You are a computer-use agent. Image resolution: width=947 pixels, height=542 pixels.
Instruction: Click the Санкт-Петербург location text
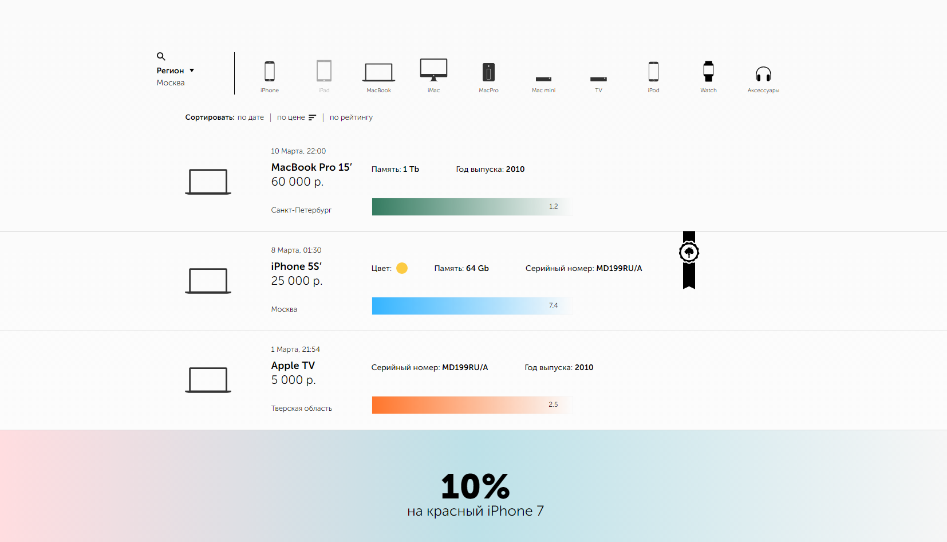point(301,210)
